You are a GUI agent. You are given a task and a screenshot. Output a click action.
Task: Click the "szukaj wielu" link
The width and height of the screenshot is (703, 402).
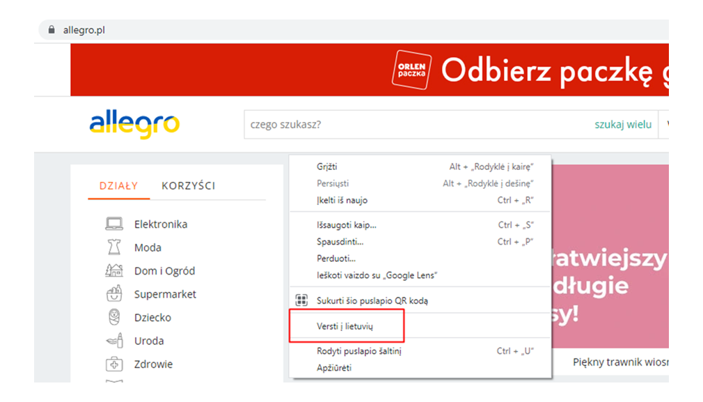pos(622,125)
